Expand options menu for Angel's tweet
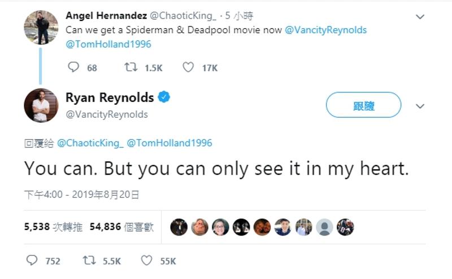 [420, 17]
